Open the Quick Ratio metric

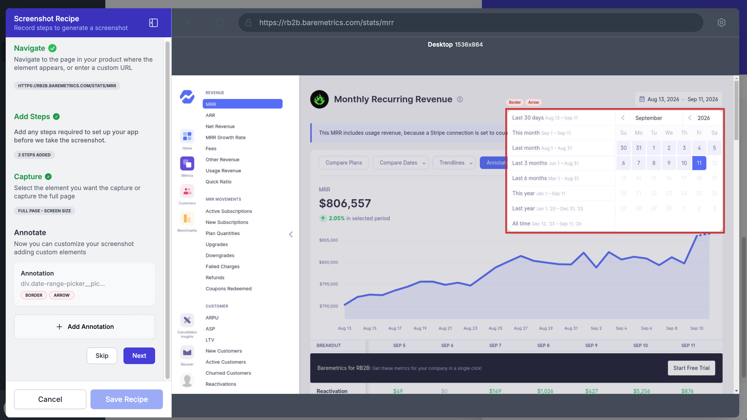click(x=218, y=182)
